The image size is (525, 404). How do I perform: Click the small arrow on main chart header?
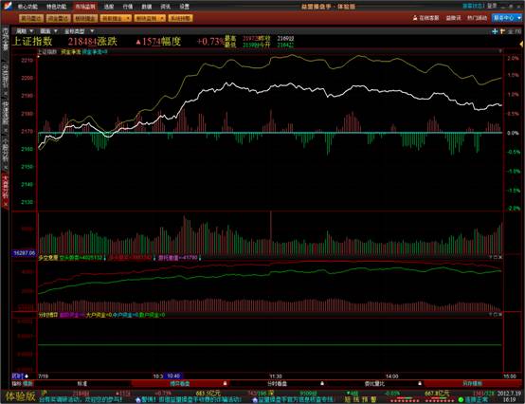[500, 51]
